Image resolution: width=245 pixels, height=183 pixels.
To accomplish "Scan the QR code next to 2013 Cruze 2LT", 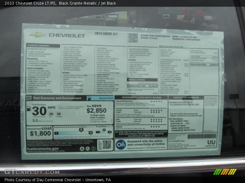I will pos(133,37).
